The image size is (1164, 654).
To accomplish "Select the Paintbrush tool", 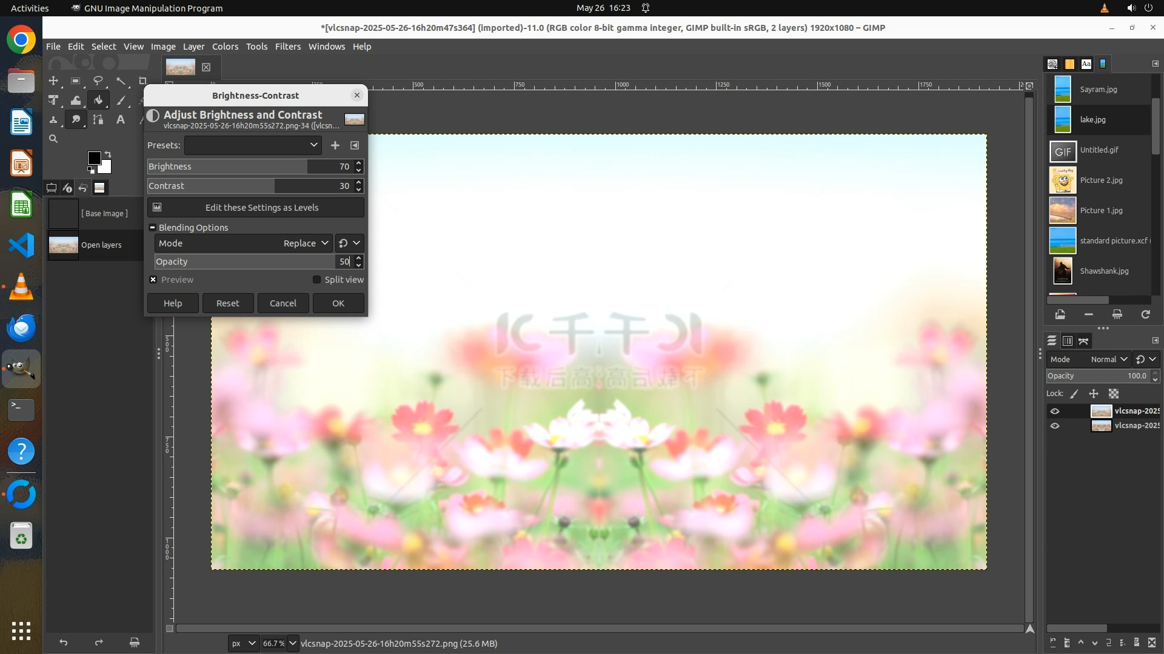I will pos(121,101).
